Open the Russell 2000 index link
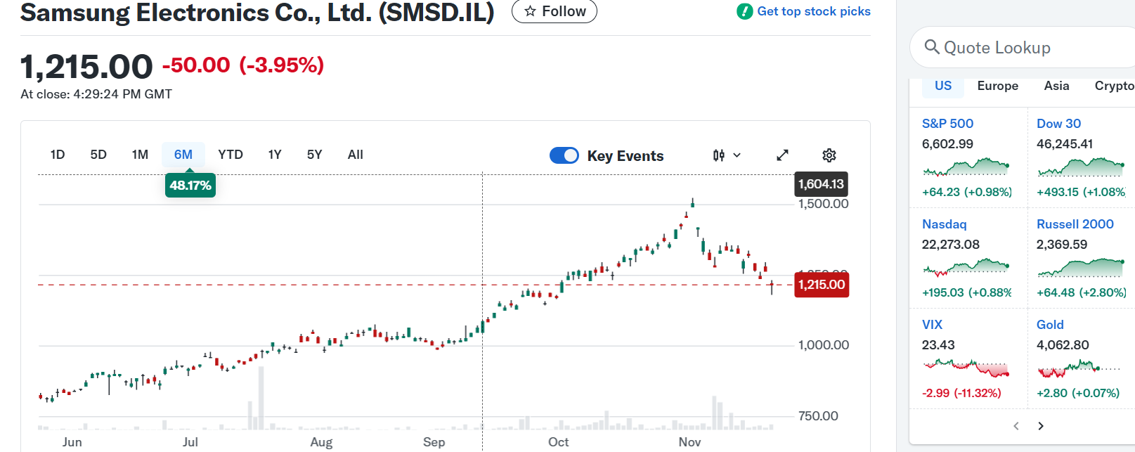Image resolution: width=1135 pixels, height=452 pixels. [1075, 224]
